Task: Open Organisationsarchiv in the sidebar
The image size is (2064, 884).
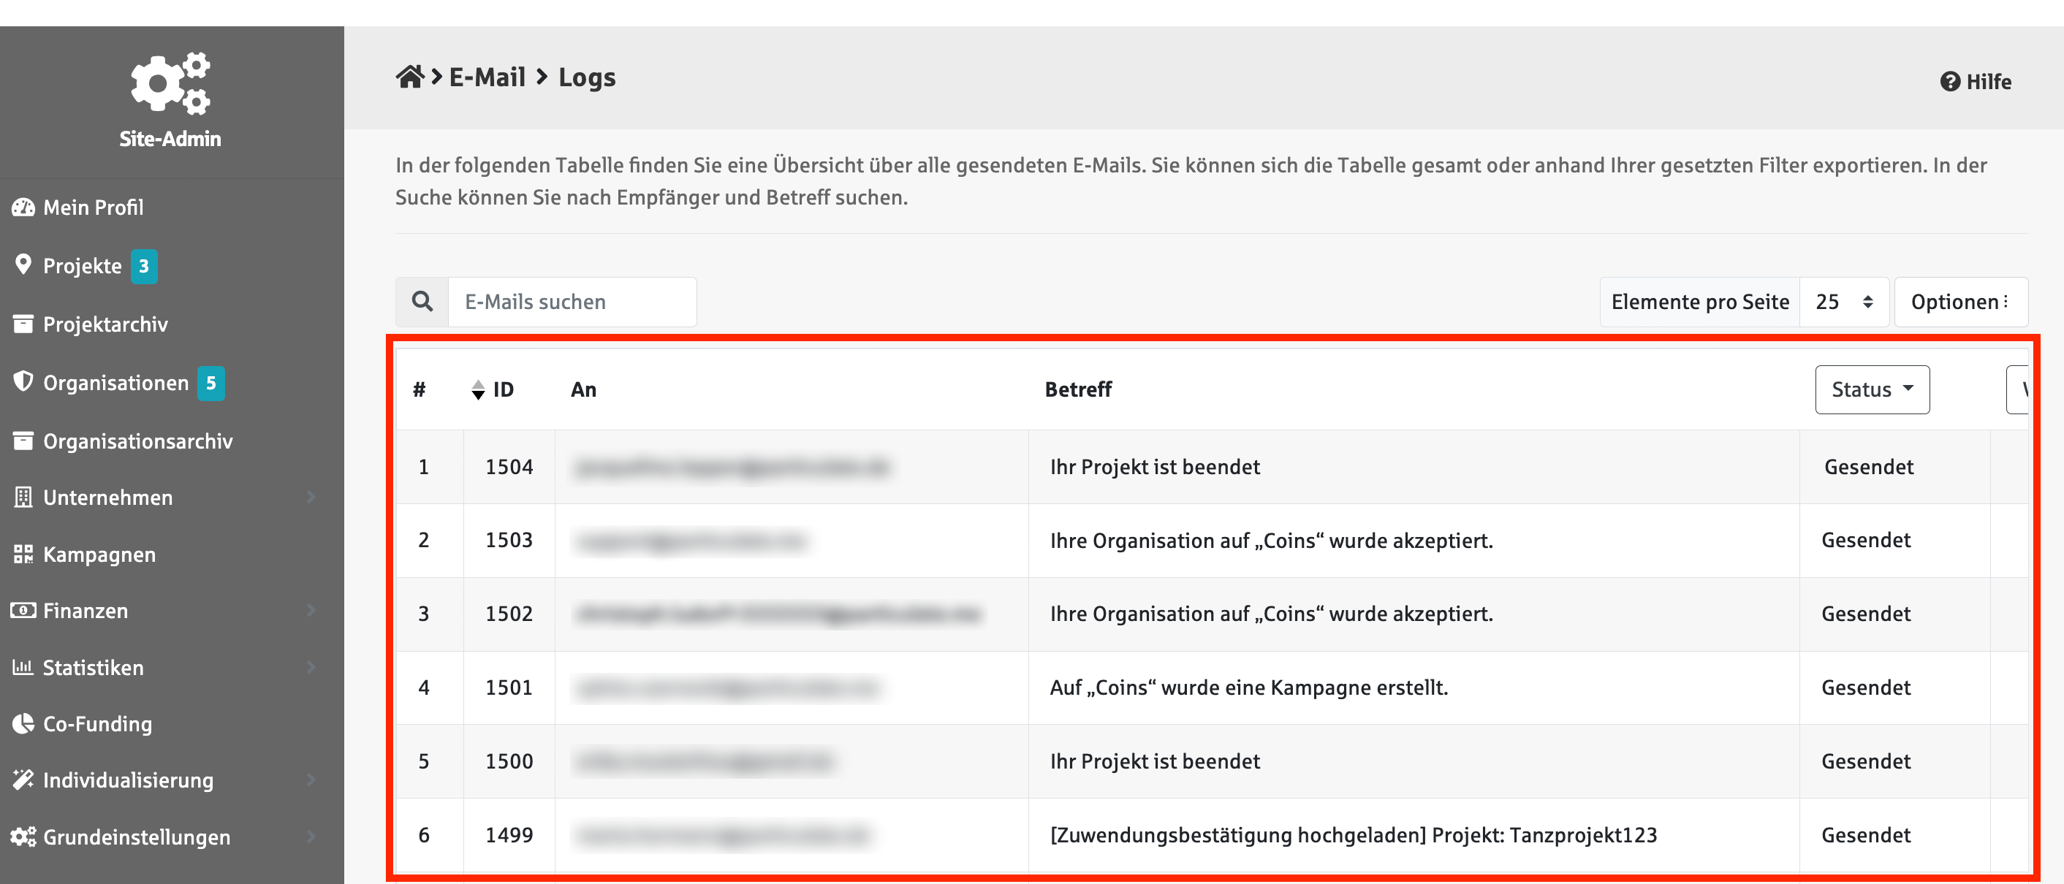Action: pos(137,441)
